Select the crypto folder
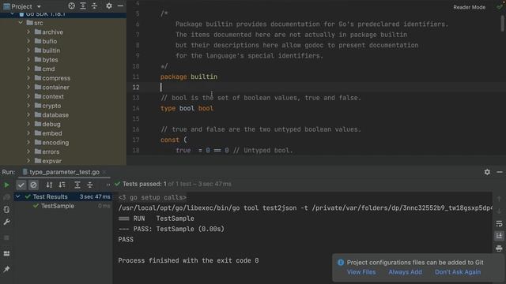This screenshot has height=284, width=506. (51, 106)
